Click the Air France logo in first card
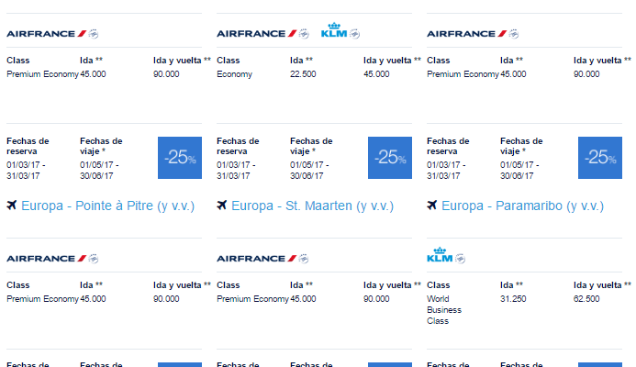 coord(46,34)
